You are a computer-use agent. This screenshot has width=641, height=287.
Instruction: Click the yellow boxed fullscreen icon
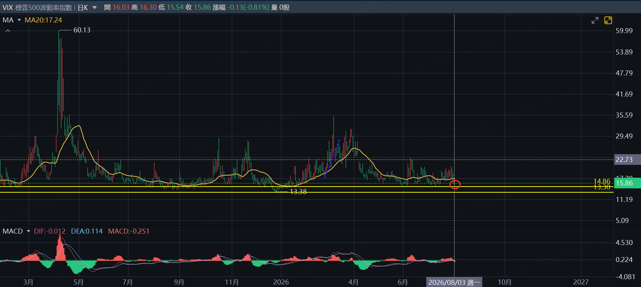(608, 20)
